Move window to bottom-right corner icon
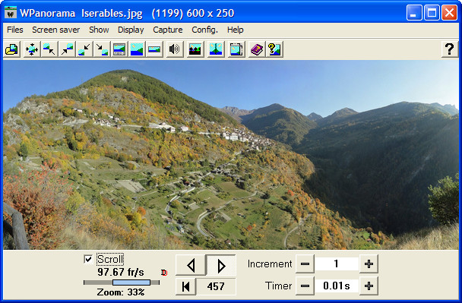This screenshot has height=303, width=462. (102, 49)
